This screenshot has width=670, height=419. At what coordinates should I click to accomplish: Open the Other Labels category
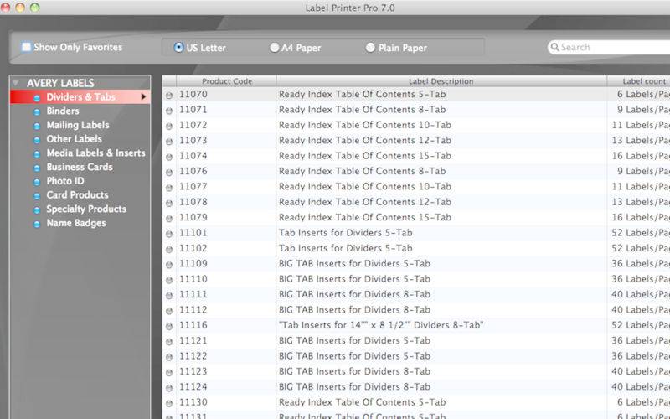74,139
